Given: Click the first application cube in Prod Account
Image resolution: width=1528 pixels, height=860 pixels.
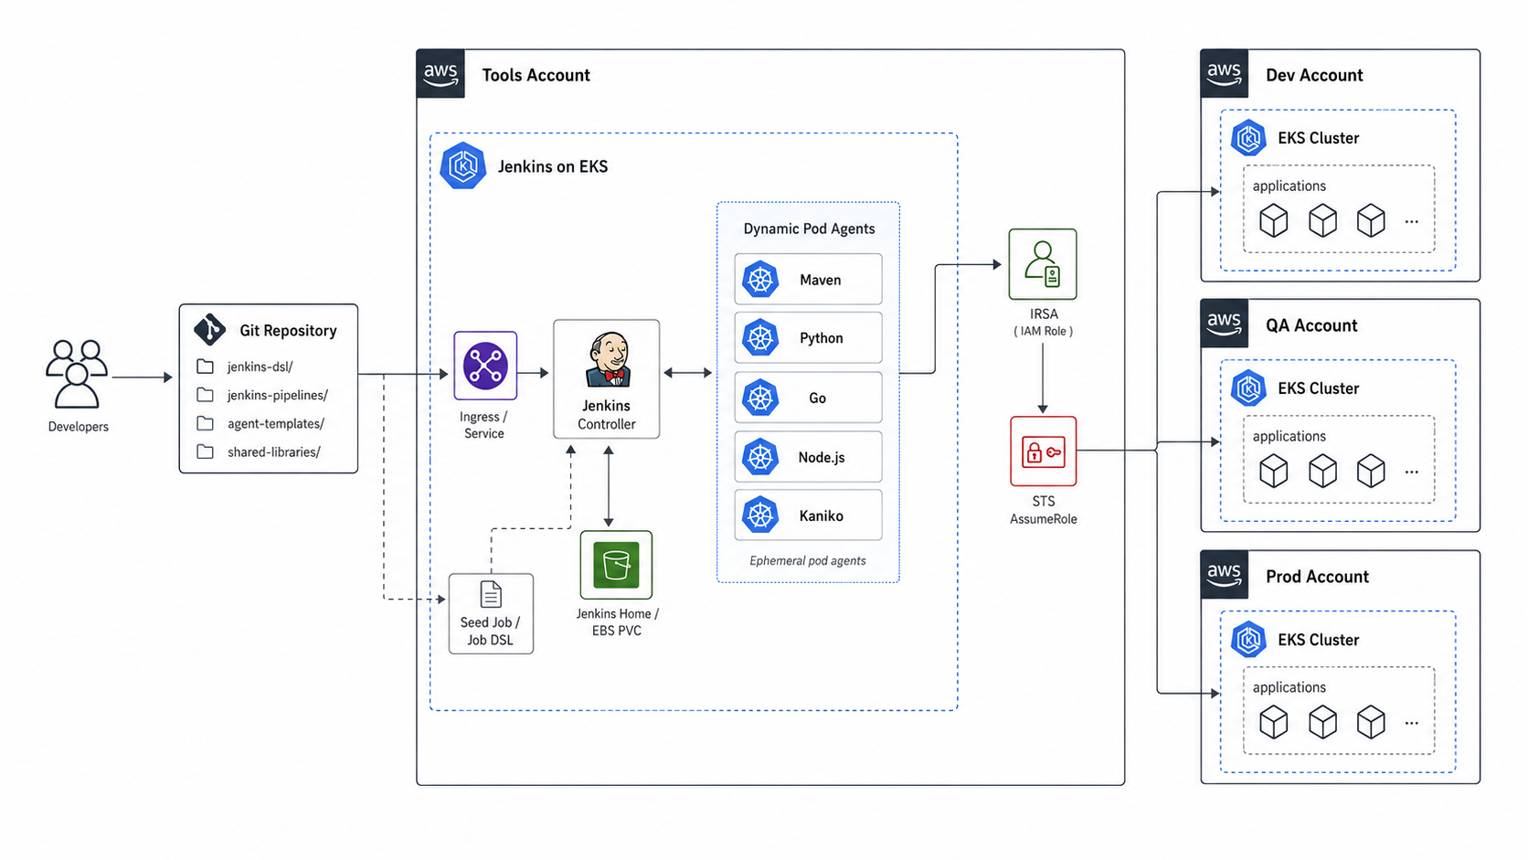Looking at the screenshot, I should (x=1274, y=722).
